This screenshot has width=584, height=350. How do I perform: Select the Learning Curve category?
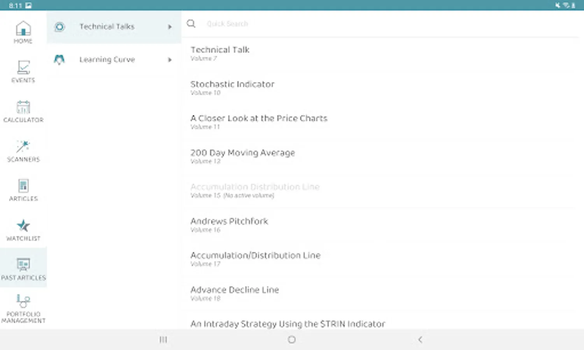click(x=107, y=60)
